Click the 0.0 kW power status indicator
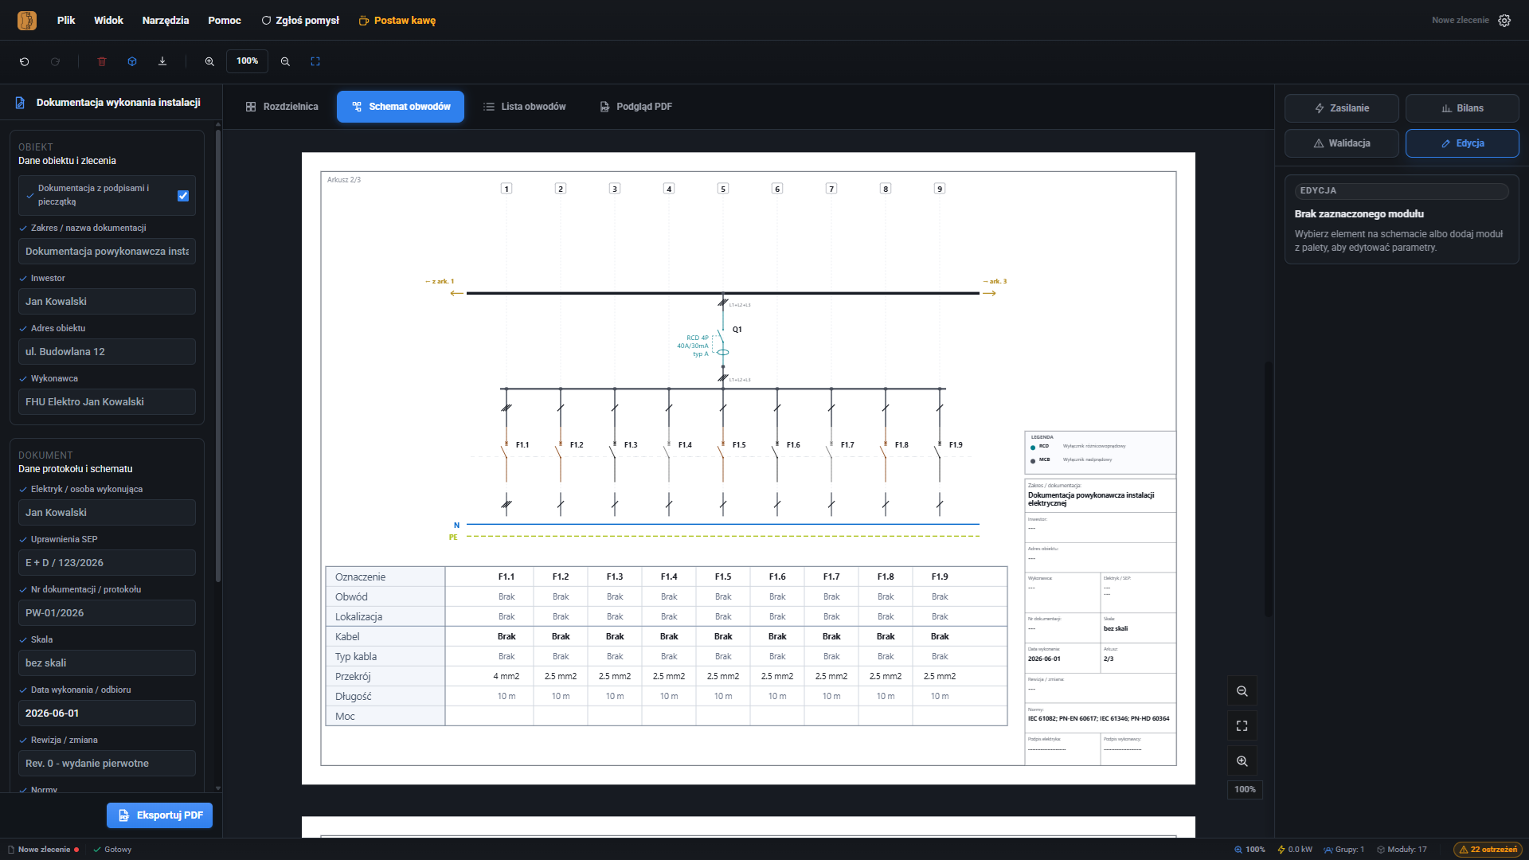1529x860 pixels. click(1295, 850)
